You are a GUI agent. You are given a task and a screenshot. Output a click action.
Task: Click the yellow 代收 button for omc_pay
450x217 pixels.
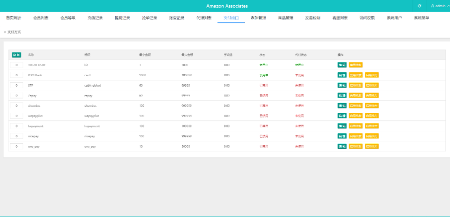click(356, 147)
